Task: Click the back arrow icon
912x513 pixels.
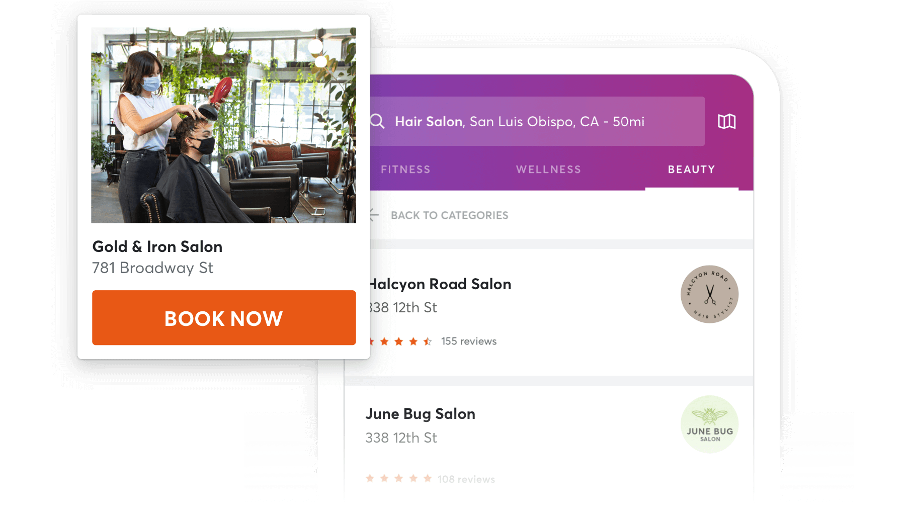Action: [374, 215]
